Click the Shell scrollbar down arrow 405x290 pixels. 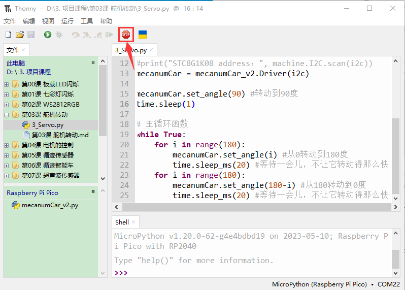tap(395, 273)
